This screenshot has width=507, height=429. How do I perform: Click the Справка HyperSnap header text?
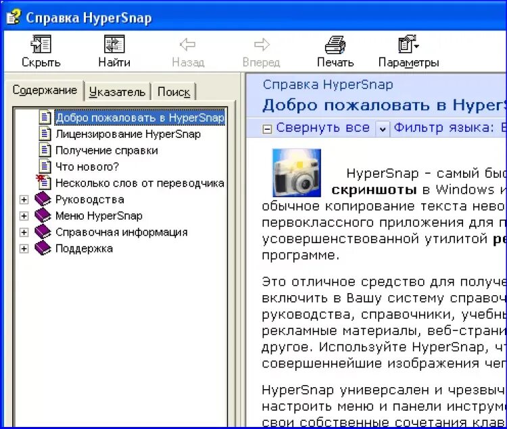tap(328, 84)
